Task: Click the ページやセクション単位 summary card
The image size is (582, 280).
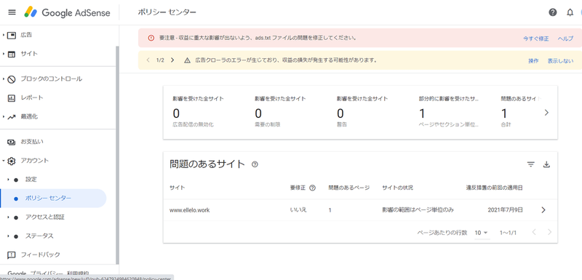Action: (x=448, y=113)
